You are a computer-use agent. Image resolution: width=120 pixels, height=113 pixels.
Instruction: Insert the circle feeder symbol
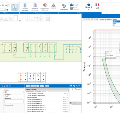11,18
